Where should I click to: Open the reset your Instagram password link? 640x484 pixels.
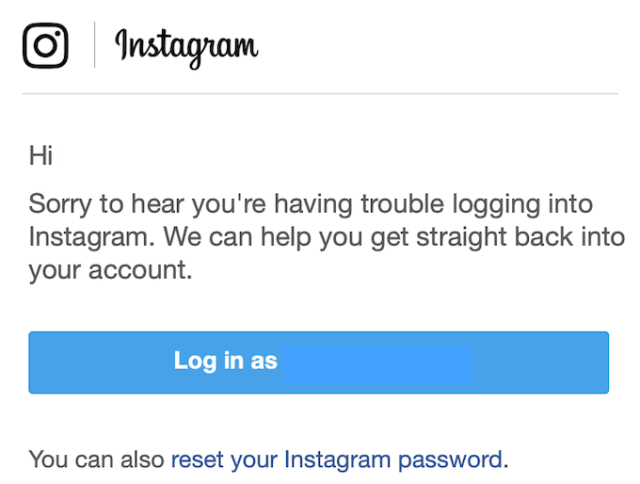[336, 460]
